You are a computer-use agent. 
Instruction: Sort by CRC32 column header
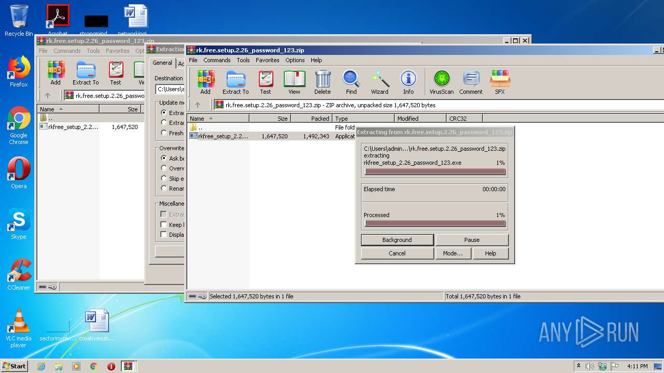point(464,119)
